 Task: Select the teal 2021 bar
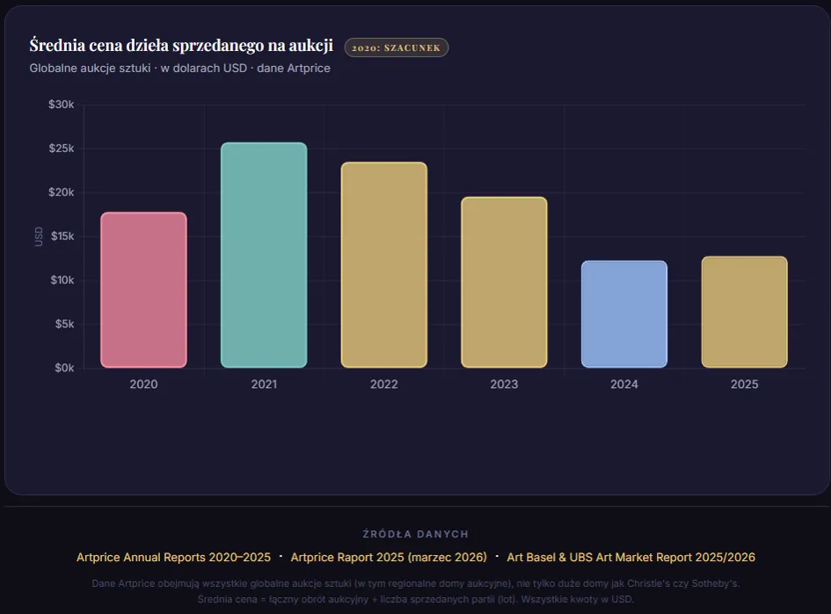coord(264,255)
